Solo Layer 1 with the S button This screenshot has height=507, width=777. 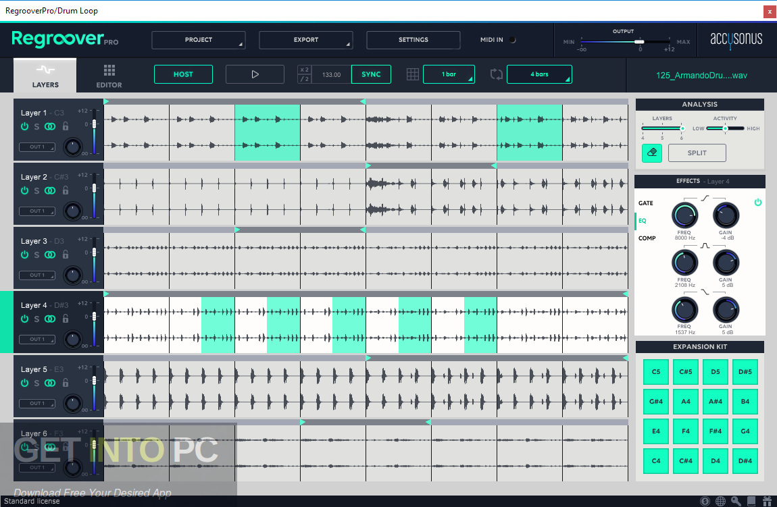[x=36, y=127]
